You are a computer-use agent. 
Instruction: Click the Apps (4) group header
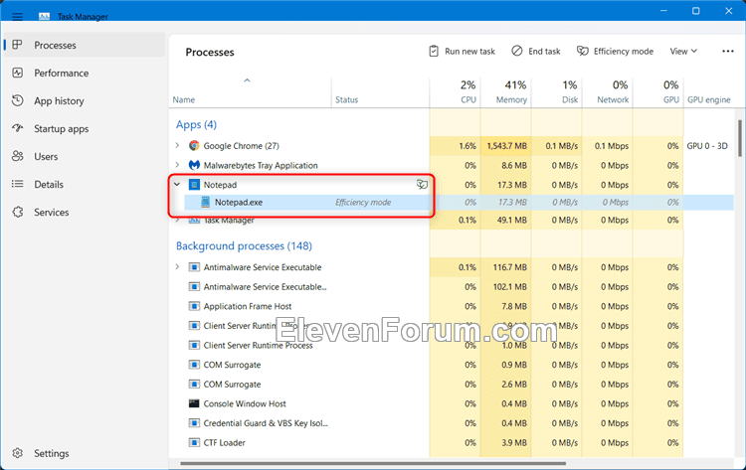click(196, 124)
